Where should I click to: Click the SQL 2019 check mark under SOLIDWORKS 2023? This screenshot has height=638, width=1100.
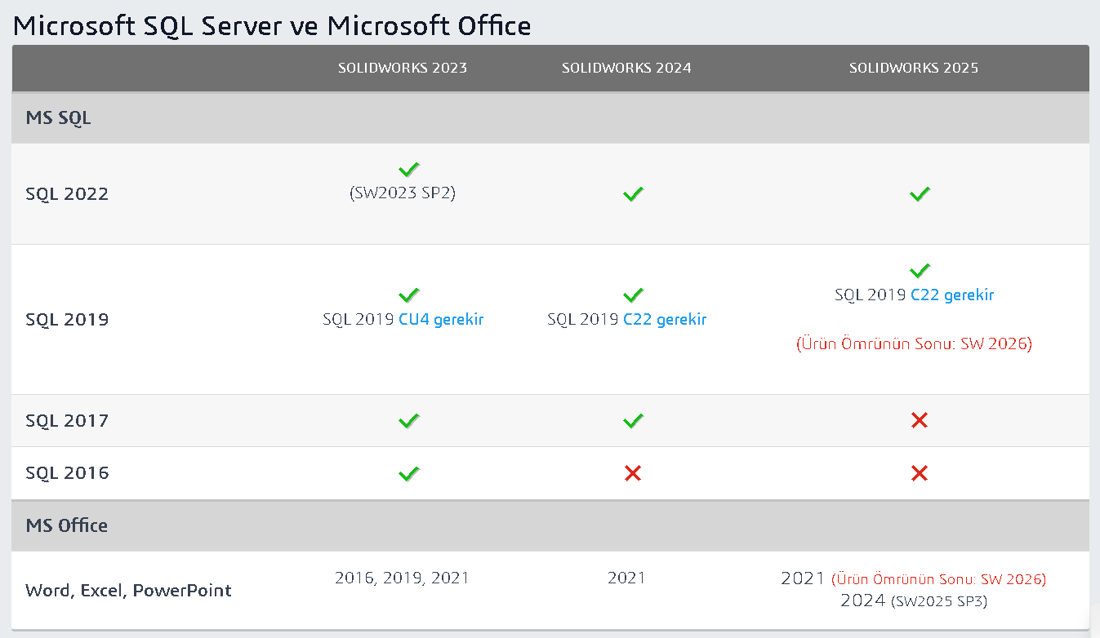[x=409, y=295]
